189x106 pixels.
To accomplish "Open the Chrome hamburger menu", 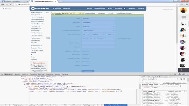I will click(187, 4).
